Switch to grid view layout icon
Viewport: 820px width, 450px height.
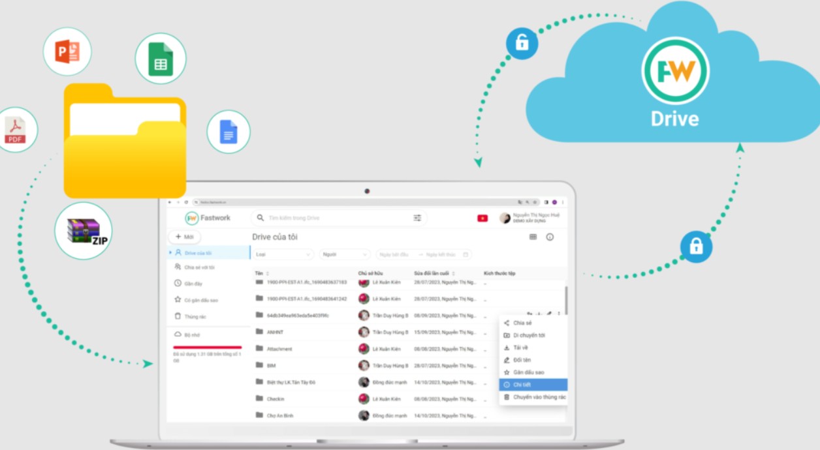[x=533, y=237]
